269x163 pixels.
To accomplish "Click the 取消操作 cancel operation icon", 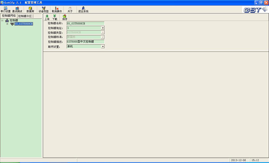I will [x=57, y=9].
